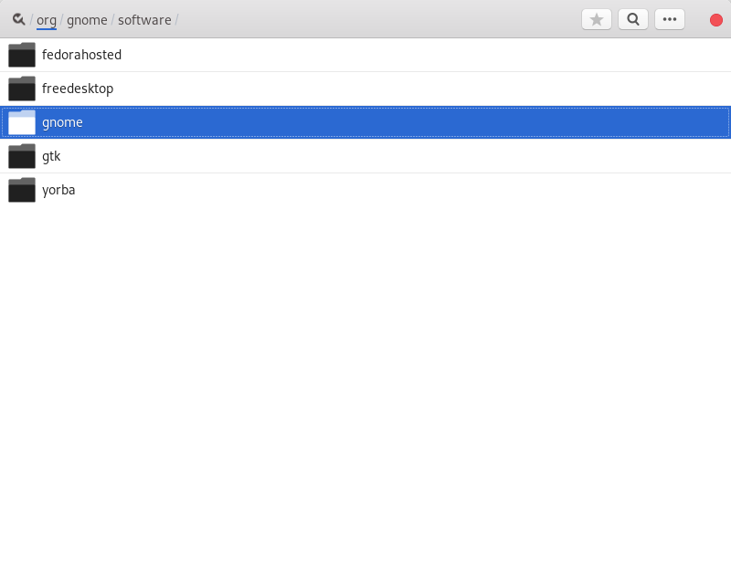Open the three-dots actions menu
The width and height of the screenshot is (731, 586).
pyautogui.click(x=670, y=19)
